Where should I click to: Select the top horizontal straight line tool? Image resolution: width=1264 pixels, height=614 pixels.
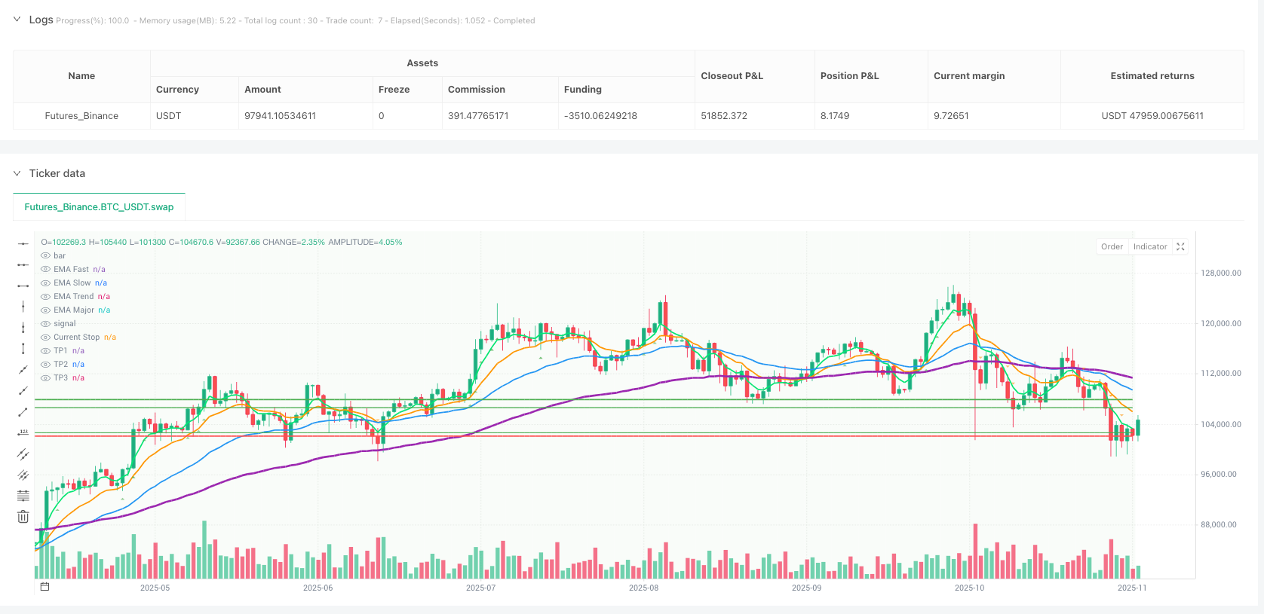(x=23, y=243)
